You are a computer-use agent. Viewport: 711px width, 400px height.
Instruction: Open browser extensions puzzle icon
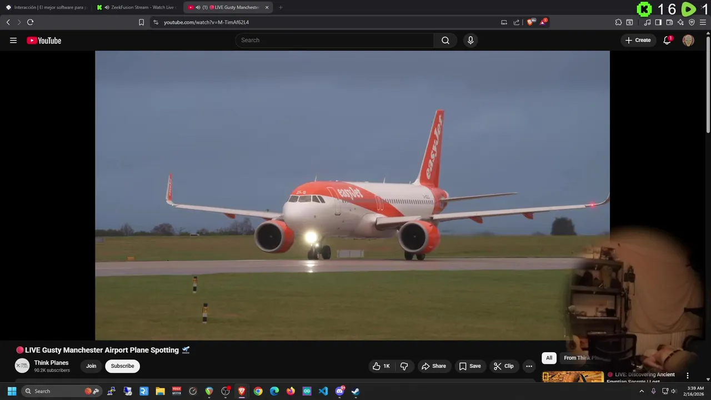[618, 22]
